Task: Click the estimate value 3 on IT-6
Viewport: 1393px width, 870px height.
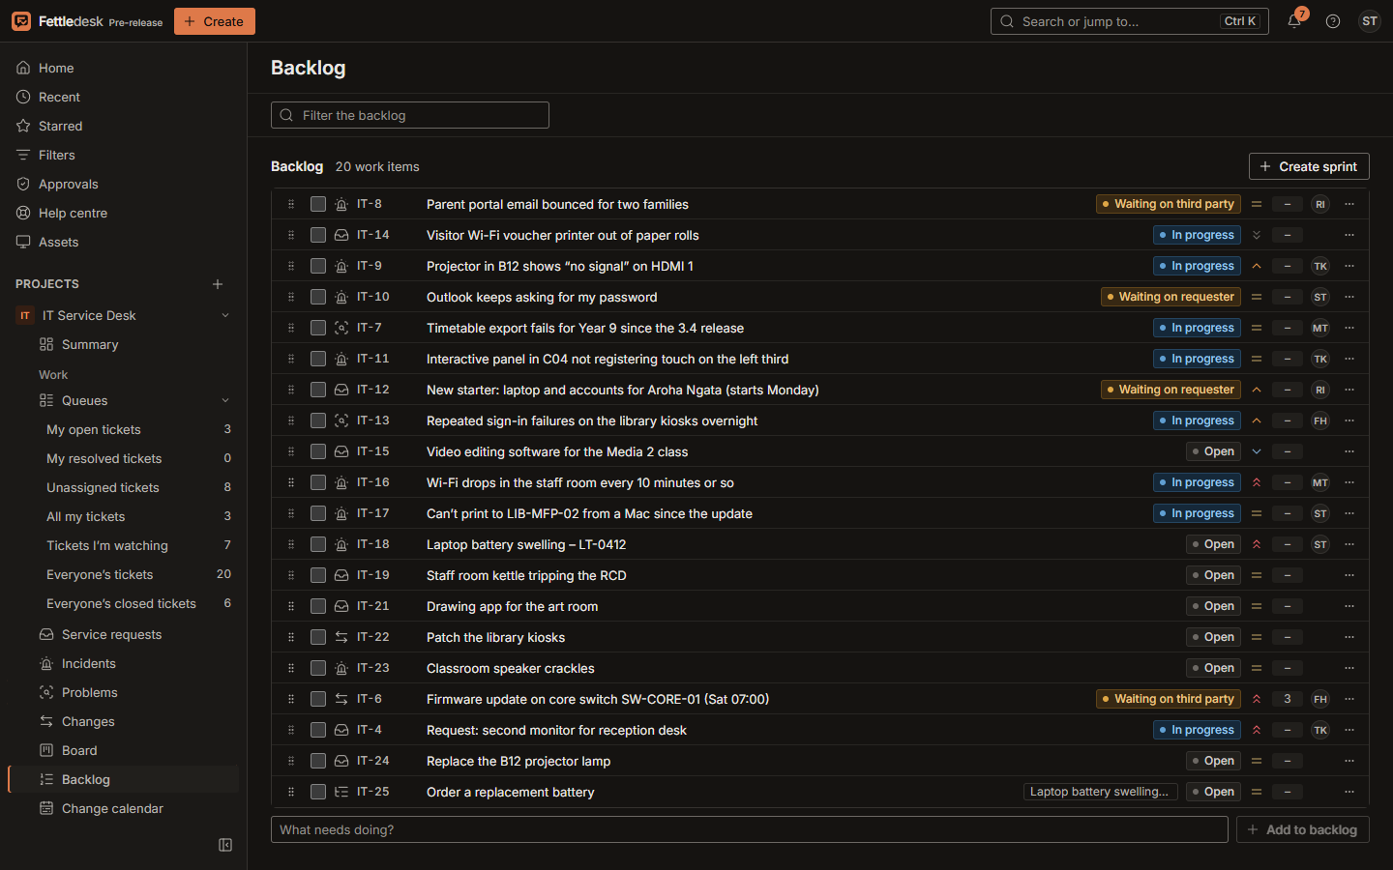Action: (x=1288, y=699)
